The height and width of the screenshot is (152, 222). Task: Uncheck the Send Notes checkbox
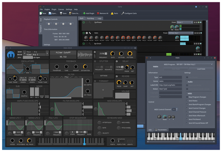(x=187, y=100)
